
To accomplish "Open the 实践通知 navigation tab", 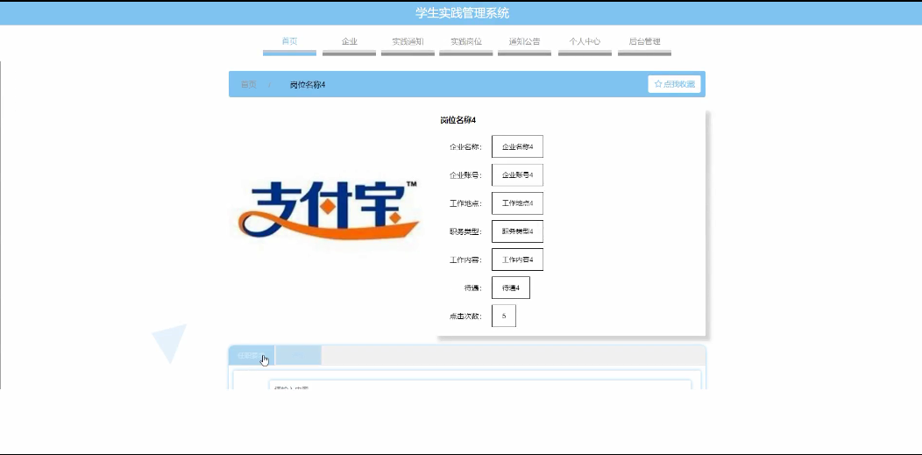I will (x=408, y=44).
